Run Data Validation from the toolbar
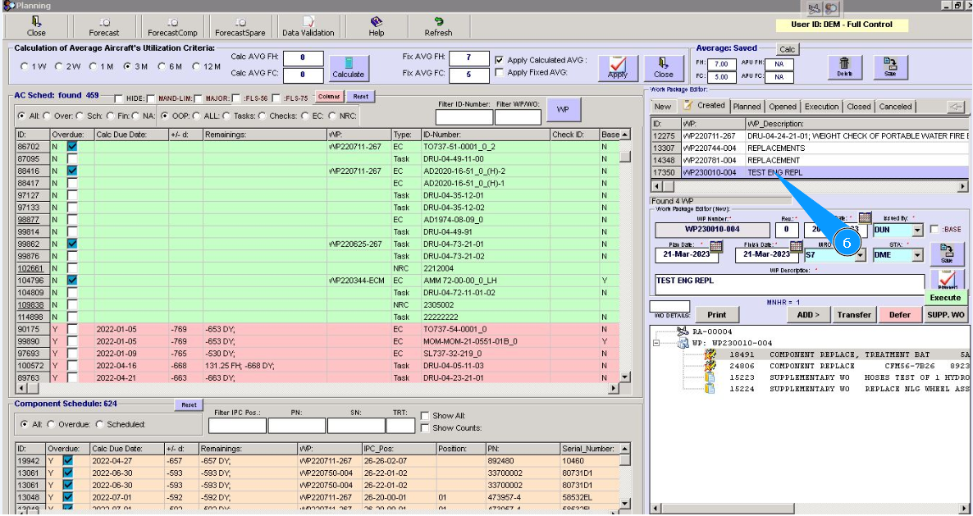Screen dimensions: 973x516 pos(308,26)
